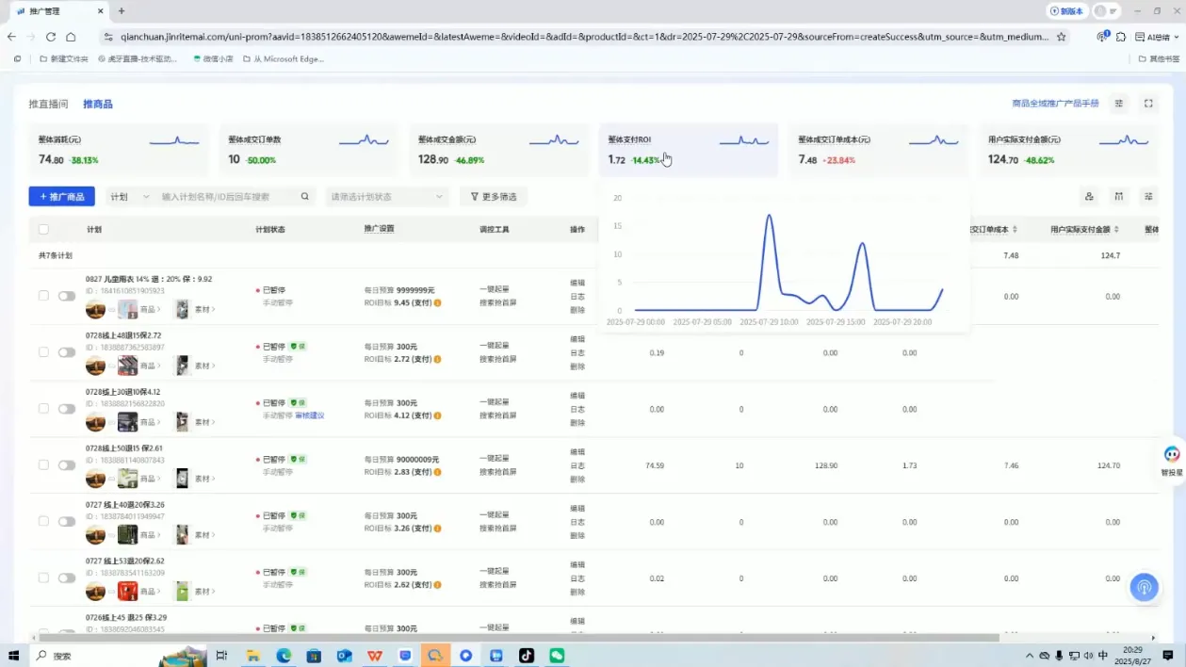The height and width of the screenshot is (667, 1186).
Task: Expand the 更多筛选 filter options
Action: point(494,197)
